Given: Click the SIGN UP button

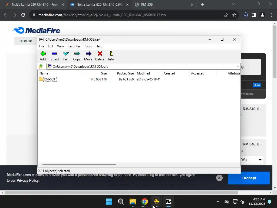Looking at the screenshot, I should 26,41.
